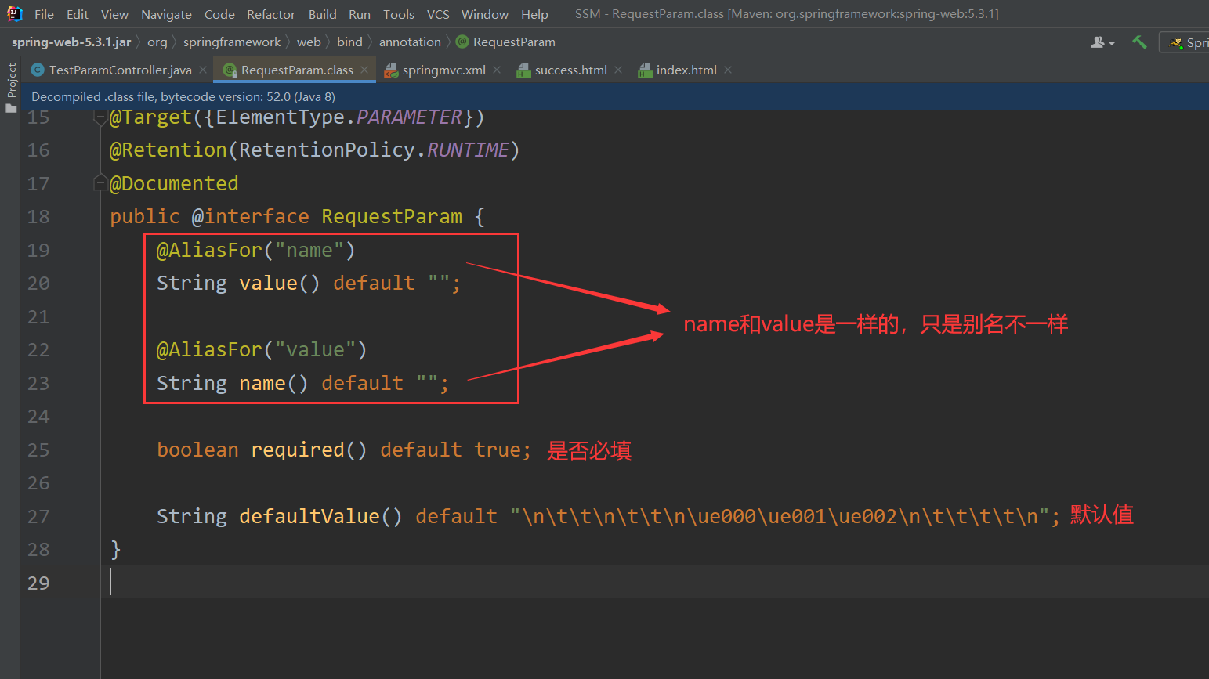
Task: Click the RequestParam breadcrumb item
Action: coord(514,42)
